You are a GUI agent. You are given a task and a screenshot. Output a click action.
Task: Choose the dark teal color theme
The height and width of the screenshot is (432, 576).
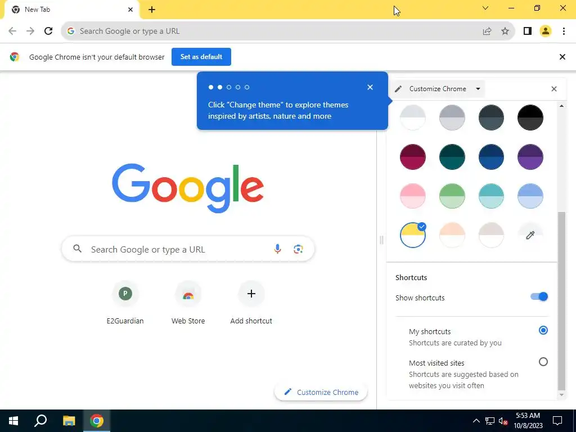(452, 157)
